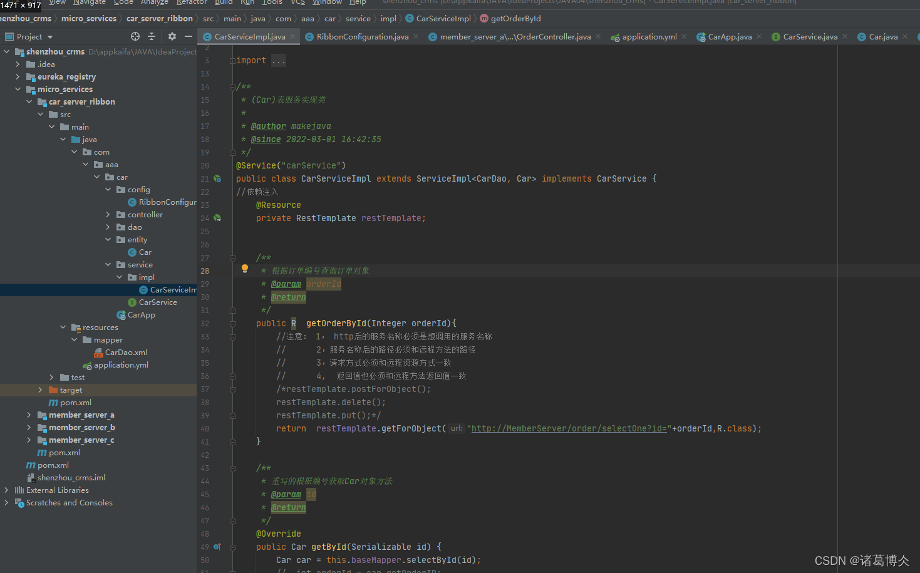Open Project panel gear settings
This screenshot has width=920, height=573.
click(172, 37)
